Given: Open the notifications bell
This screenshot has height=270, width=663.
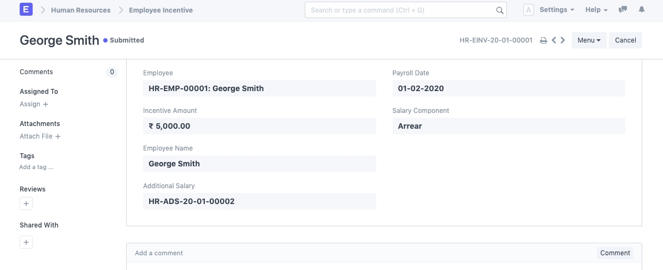Looking at the screenshot, I should pos(642,10).
